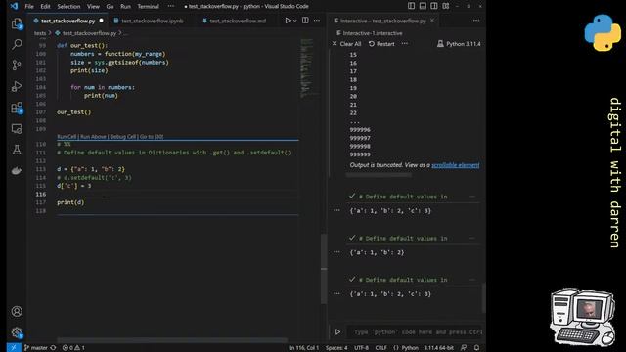626x352 pixels.
Task: Click execute play icon for input box
Action: (337, 331)
